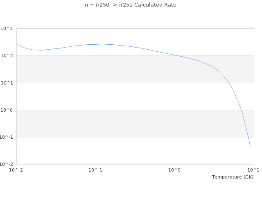Viewport: 262px width, 197px height.
Task: Click the 10^1 label on the x-axis
Action: point(253,170)
